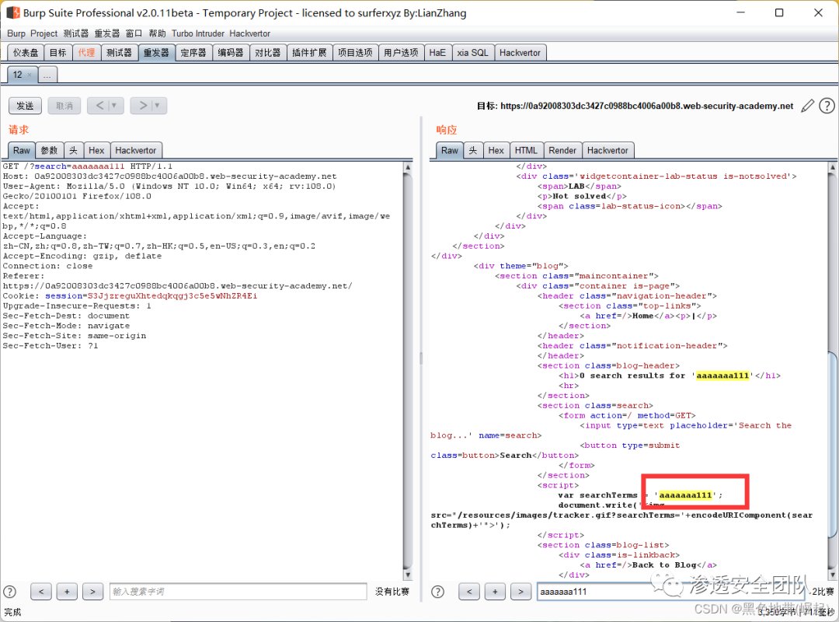
Task: Click the session cookie value in request
Action: tap(172, 295)
